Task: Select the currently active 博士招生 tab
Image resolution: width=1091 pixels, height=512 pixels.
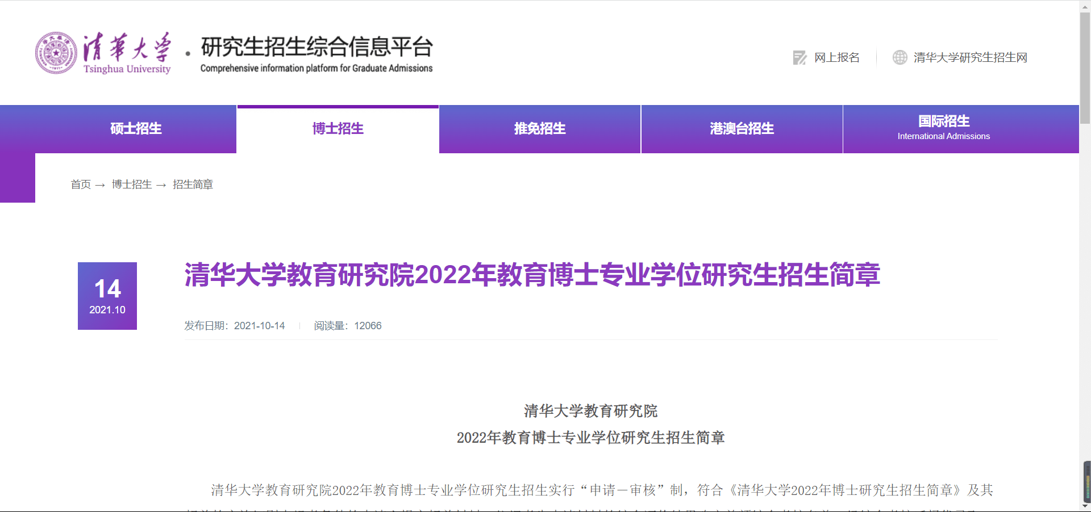Action: (x=338, y=129)
